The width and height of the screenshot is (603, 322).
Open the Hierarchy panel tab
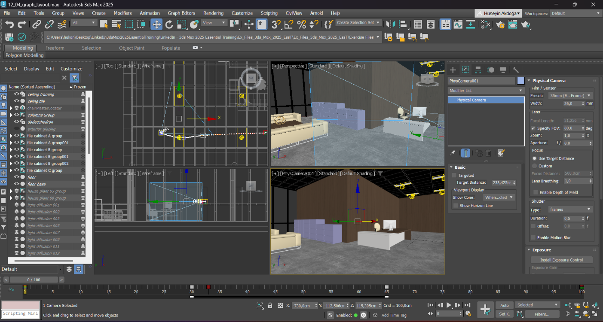tap(478, 70)
